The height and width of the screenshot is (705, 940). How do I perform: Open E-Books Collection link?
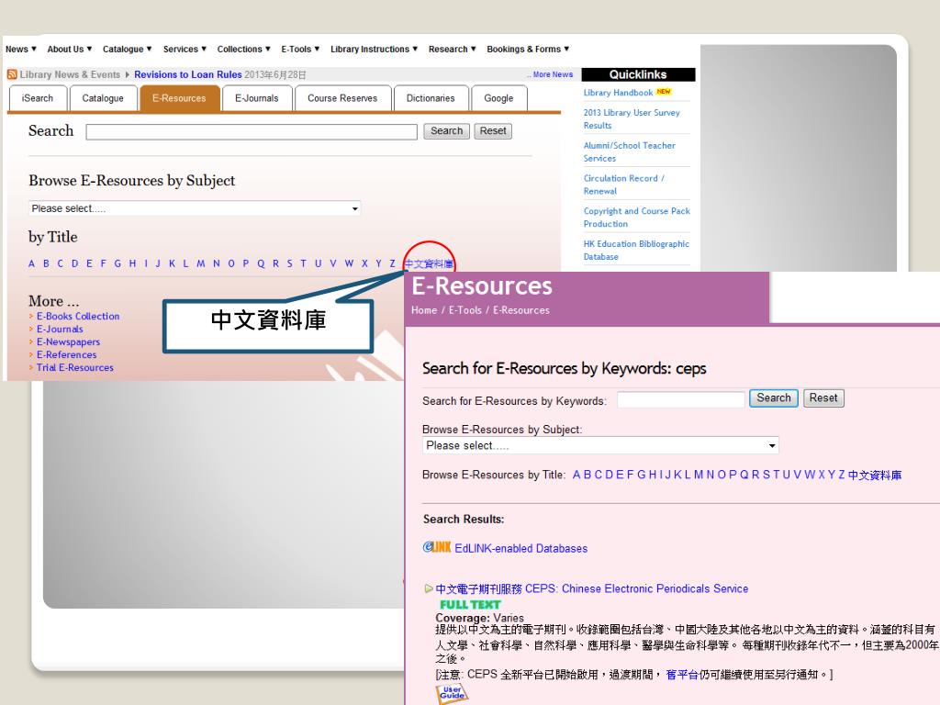click(x=78, y=316)
